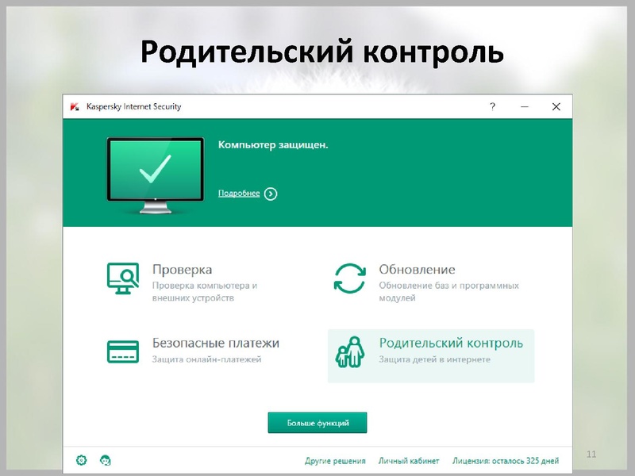Select the circular arrows Обновление icon
This screenshot has width=635, height=476.
point(349,276)
